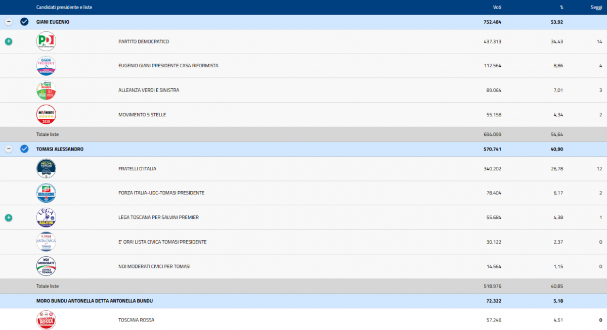The height and width of the screenshot is (330, 607).
Task: Click the Candidati presidente e liste header
Action: tap(64, 7)
